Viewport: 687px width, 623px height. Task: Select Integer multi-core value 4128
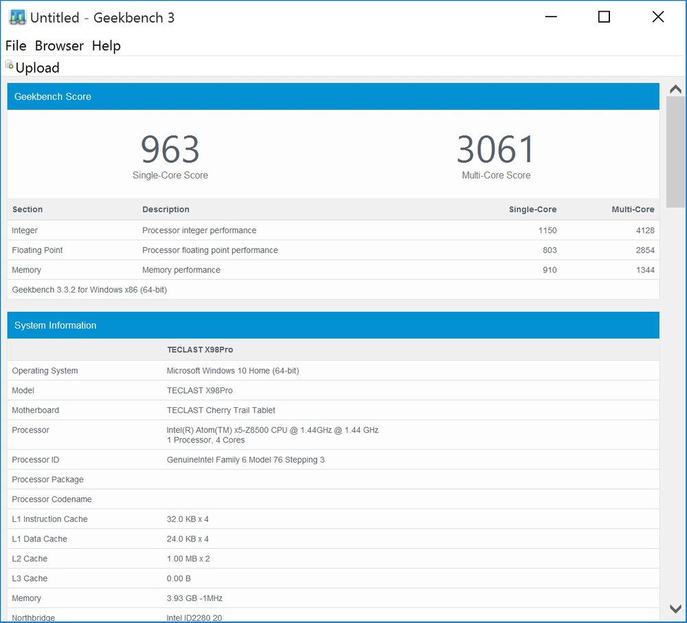[x=645, y=231]
